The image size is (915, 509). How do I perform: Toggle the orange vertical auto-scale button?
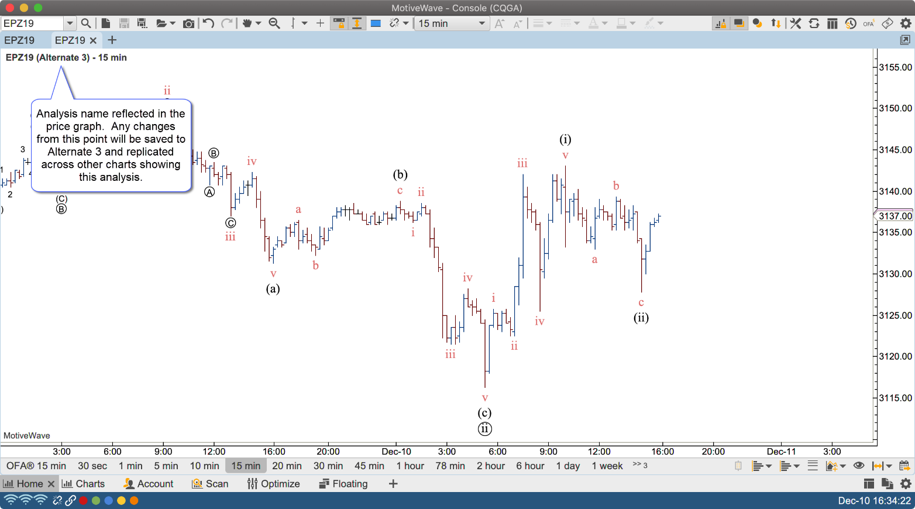click(x=357, y=23)
